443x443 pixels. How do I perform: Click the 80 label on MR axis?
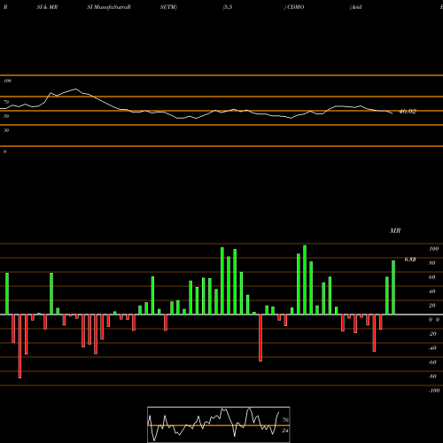[432, 263]
